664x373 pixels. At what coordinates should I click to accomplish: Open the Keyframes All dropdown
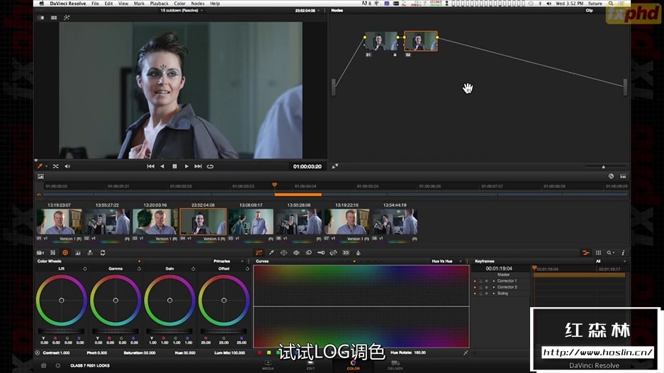tap(610, 261)
